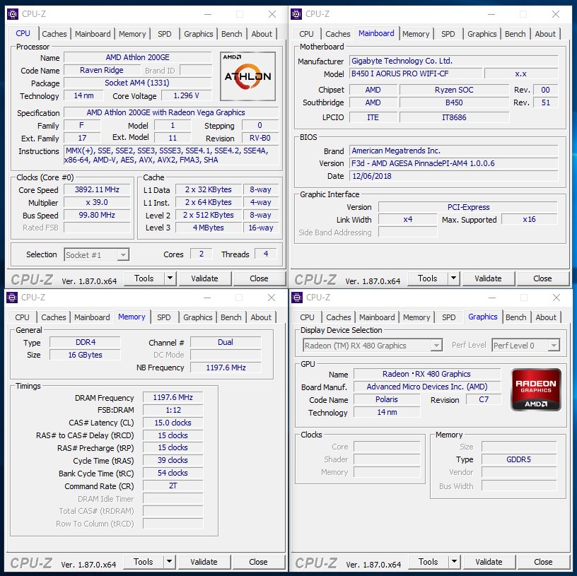
Task: Click the Tools button in the Memory window
Action: click(143, 562)
